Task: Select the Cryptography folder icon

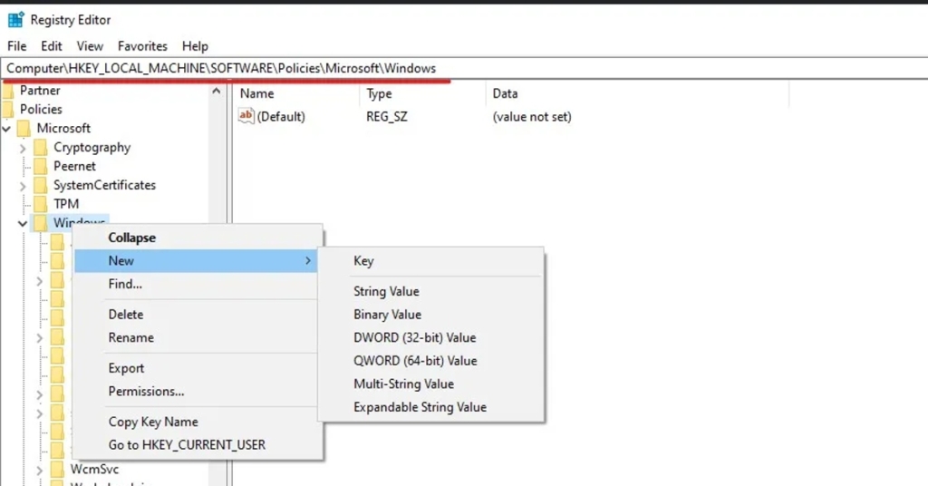Action: point(40,148)
